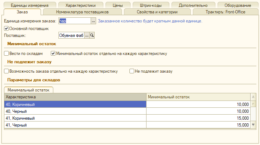The width and height of the screenshot is (260, 145).
Task: Open the 'Характеристики' tab
Action: [81, 5]
